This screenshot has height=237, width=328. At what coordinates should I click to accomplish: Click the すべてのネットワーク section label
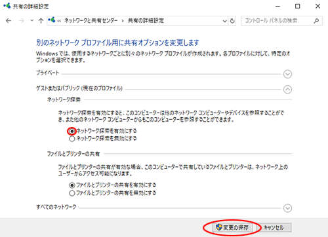click(56, 207)
